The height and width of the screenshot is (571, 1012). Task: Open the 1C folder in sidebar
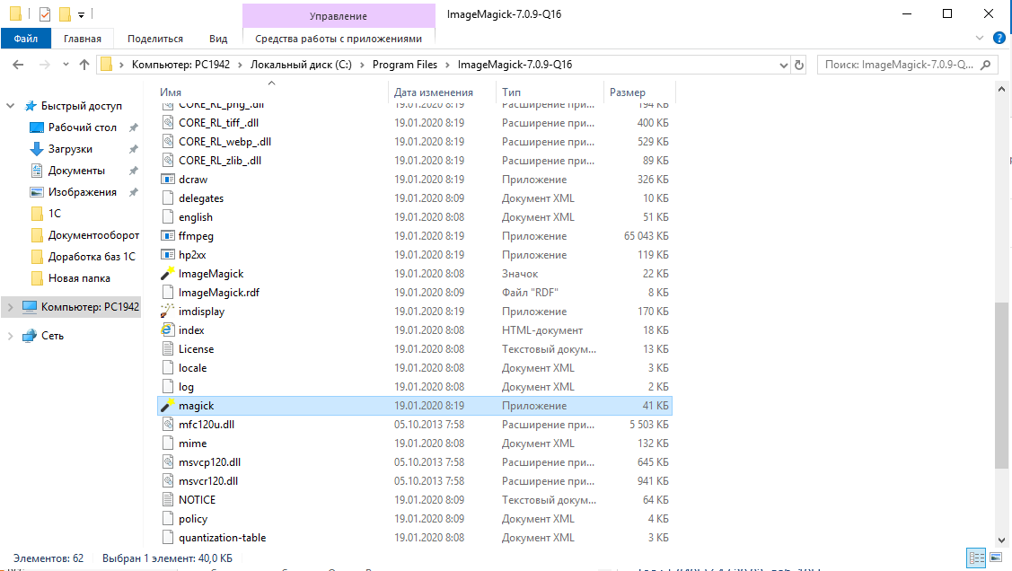point(54,214)
